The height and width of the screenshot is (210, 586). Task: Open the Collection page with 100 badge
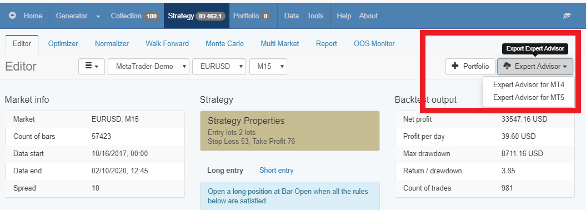(135, 16)
